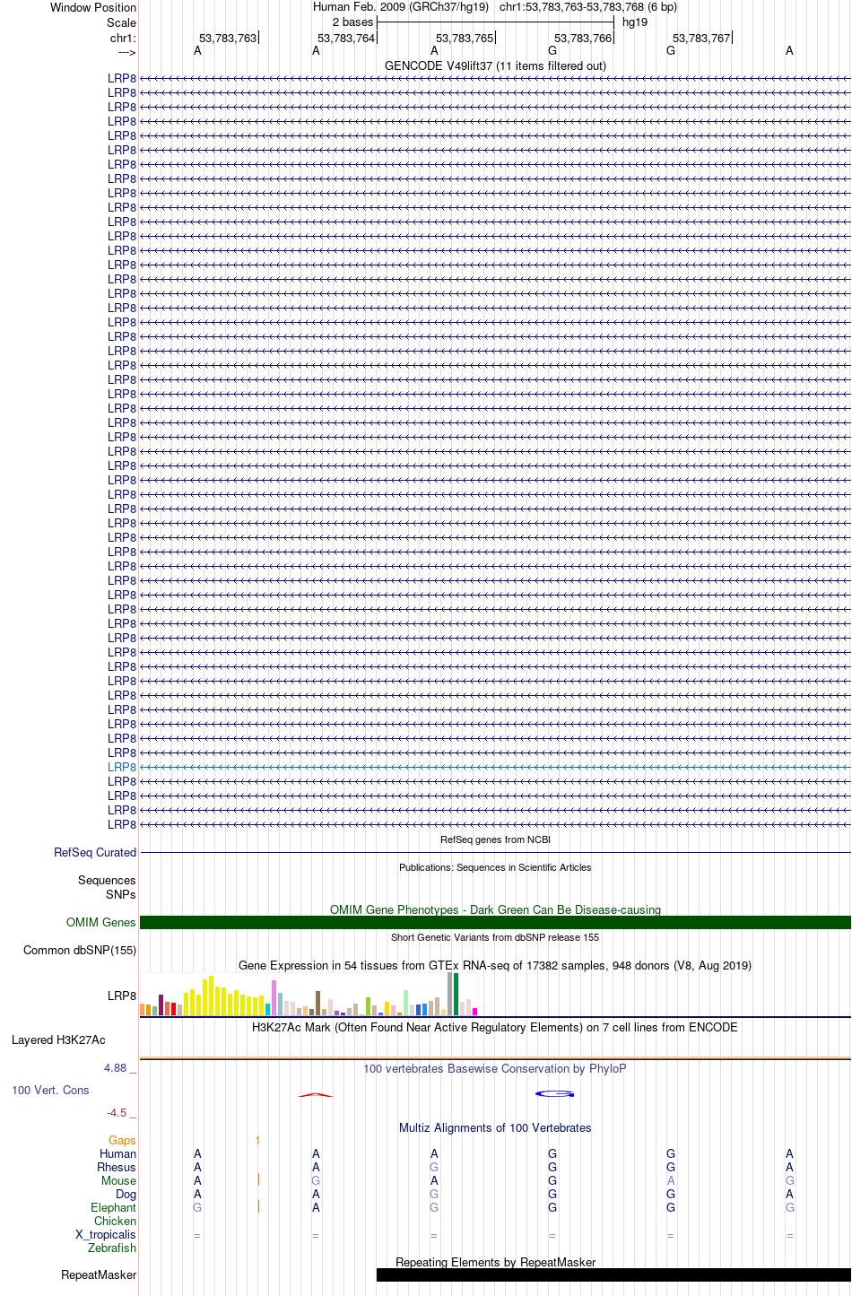Click the RepeatMasker track label
This screenshot has width=852, height=1296.
tap(99, 1275)
